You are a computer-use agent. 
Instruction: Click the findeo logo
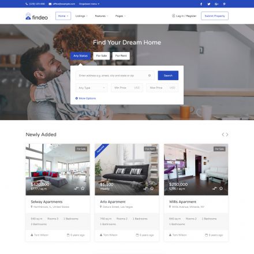point(36,17)
